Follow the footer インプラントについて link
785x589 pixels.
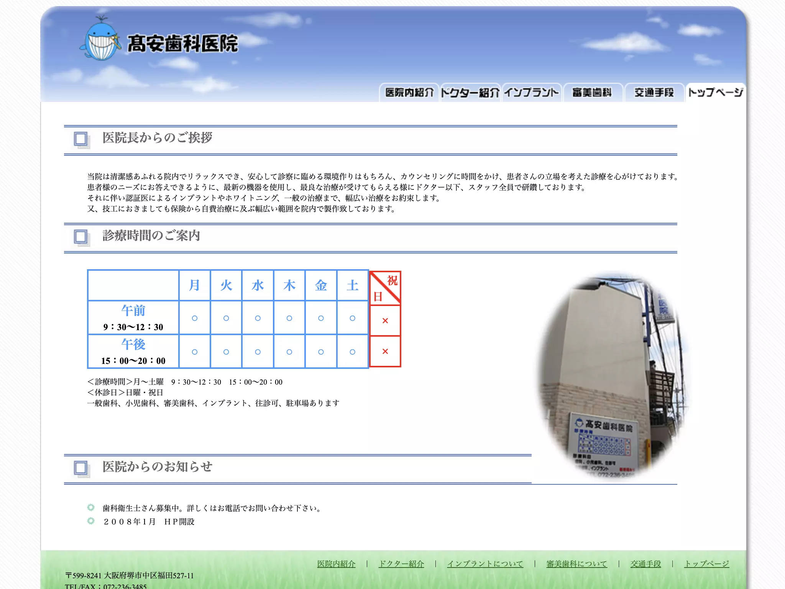coord(485,564)
